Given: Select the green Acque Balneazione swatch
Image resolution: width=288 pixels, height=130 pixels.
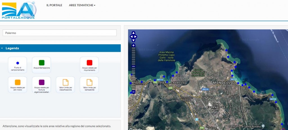Looking at the screenshot, I should point(41,62).
